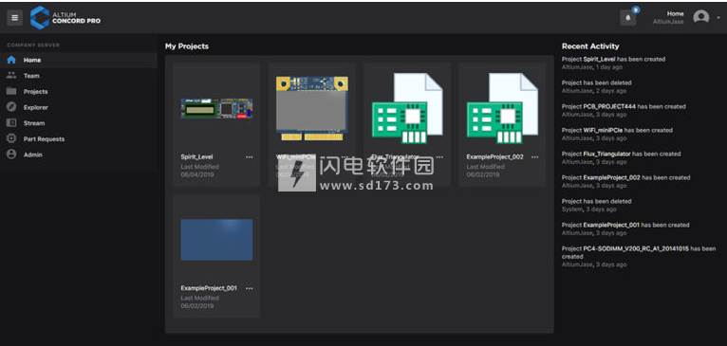Click the Admin person icon

[x=11, y=155]
